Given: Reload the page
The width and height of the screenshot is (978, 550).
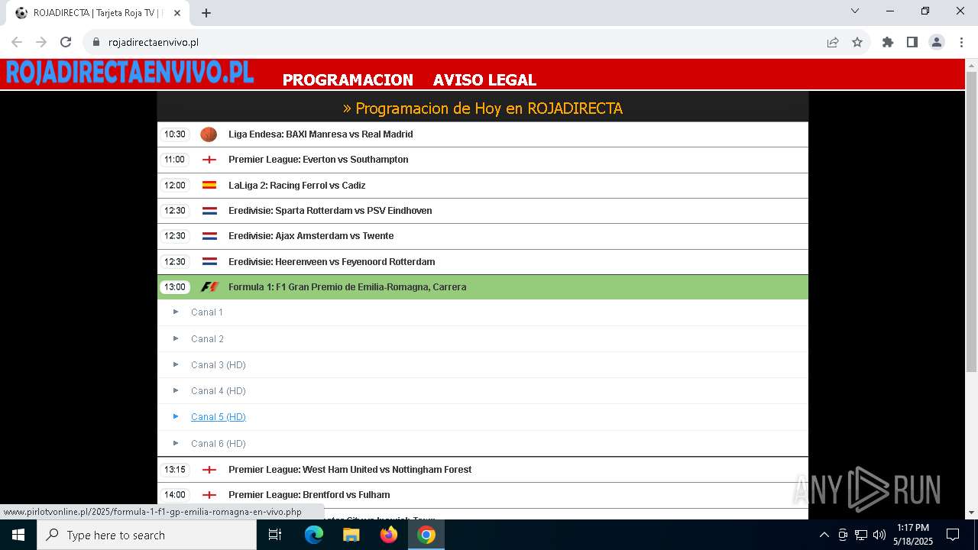Looking at the screenshot, I should click(x=66, y=42).
